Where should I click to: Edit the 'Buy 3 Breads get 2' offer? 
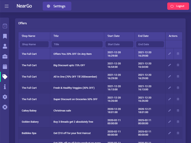click(x=170, y=122)
